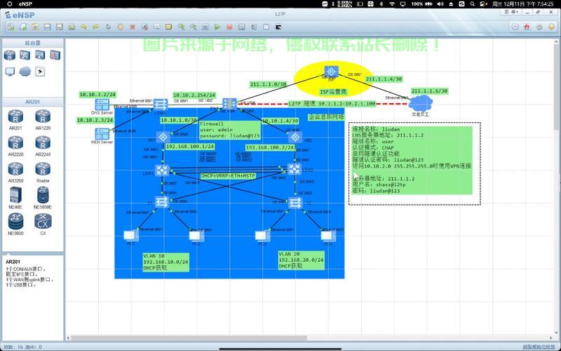
Task: Open the 菜单 dropdown menu
Action: (x=511, y=12)
